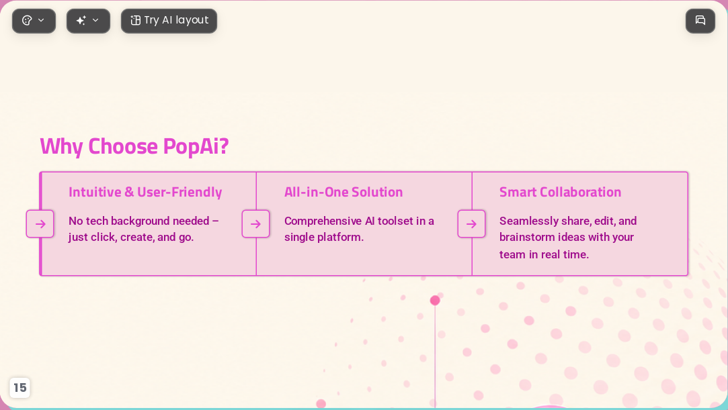Select the Intuitive & User-Friendly title

pyautogui.click(x=145, y=192)
